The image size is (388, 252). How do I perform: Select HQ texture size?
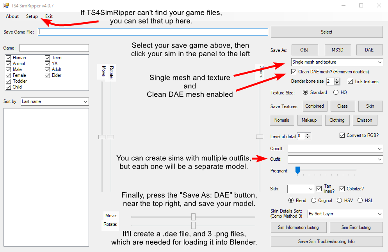tap(336, 92)
